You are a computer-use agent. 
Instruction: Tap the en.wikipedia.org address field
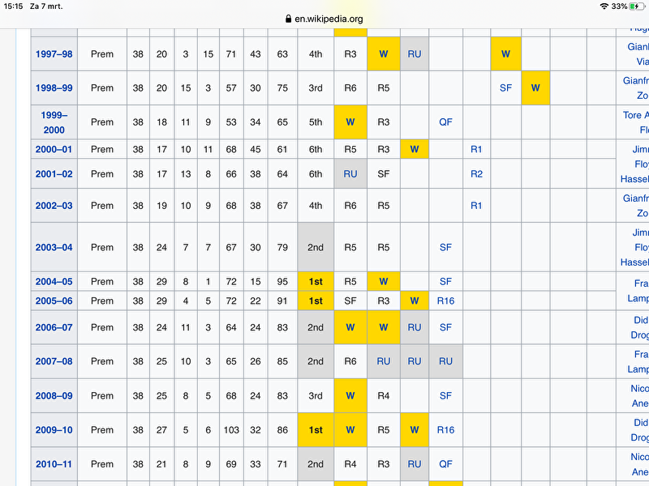[x=329, y=19]
